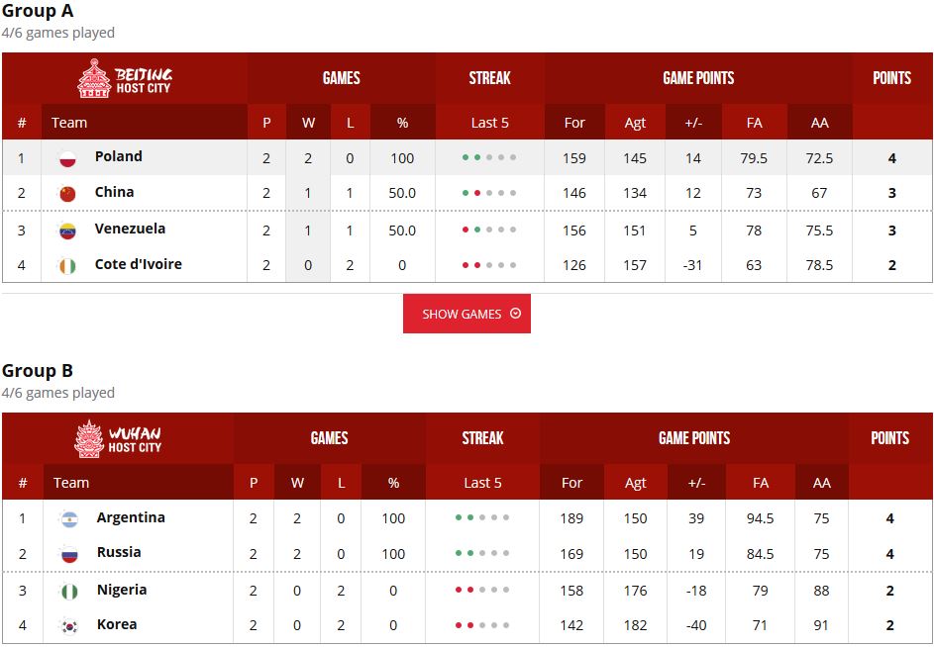
Task: Open the Venezuela team link
Action: (x=130, y=229)
